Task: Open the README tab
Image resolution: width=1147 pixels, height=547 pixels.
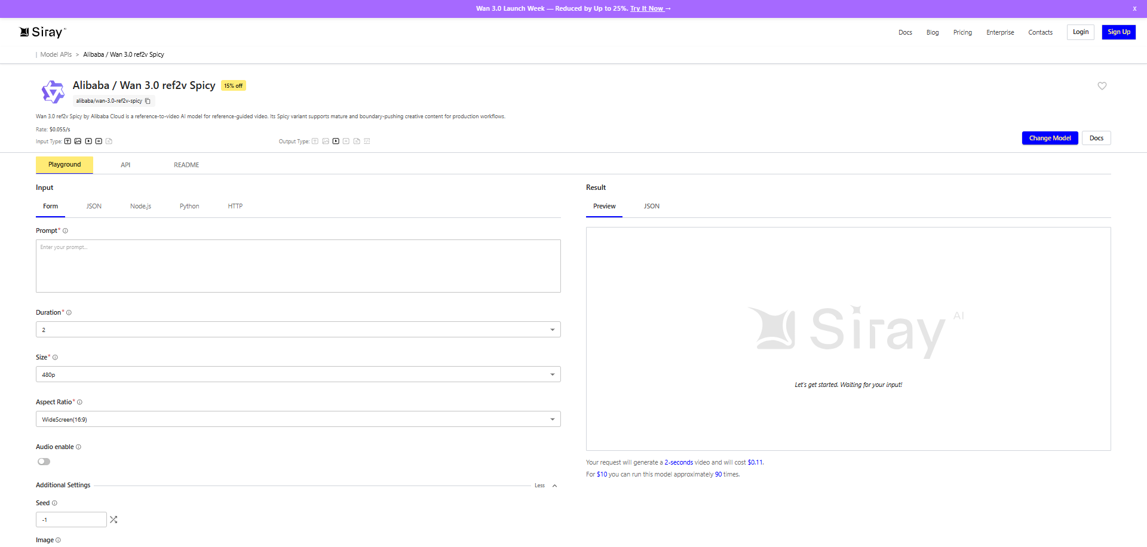Action: pos(186,165)
